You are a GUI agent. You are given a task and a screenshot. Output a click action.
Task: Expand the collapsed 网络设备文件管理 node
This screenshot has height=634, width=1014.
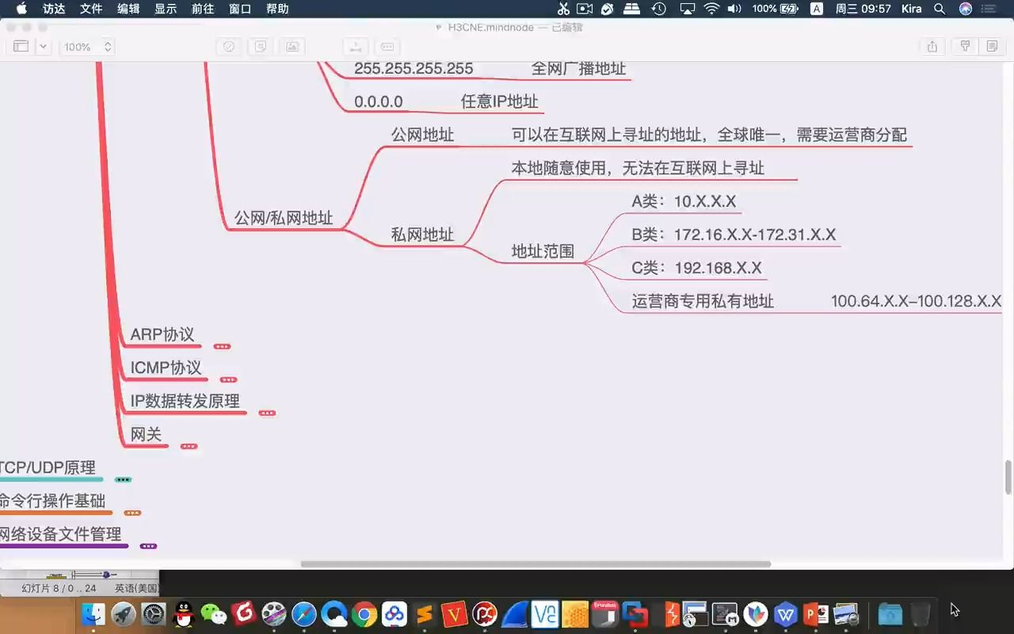[148, 546]
